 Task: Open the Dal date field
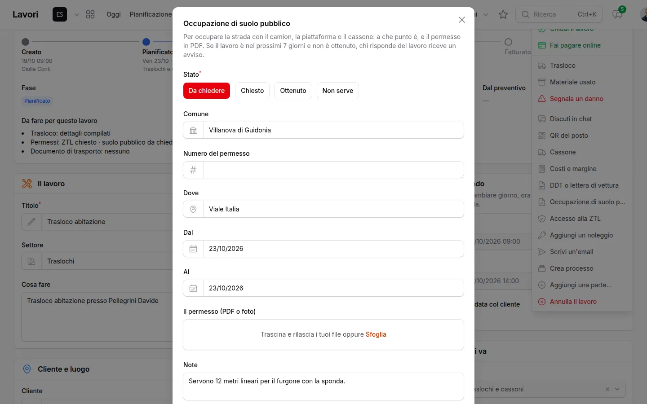[333, 249]
